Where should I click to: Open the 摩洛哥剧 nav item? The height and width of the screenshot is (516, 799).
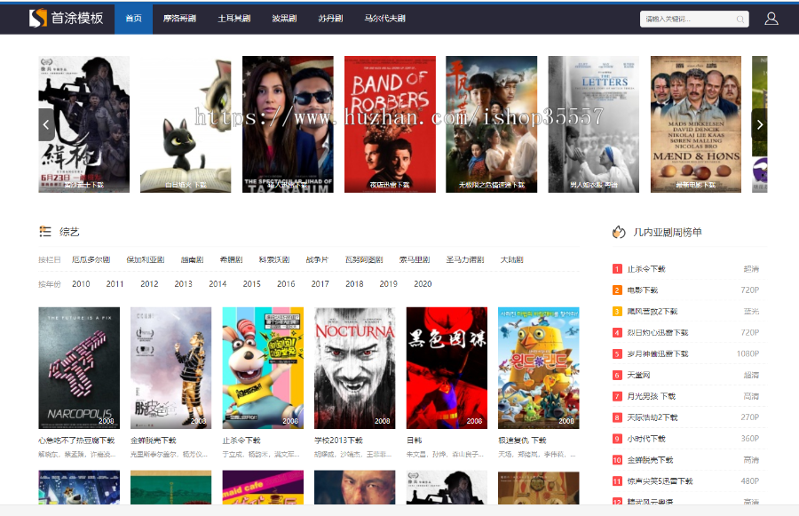[x=179, y=19]
